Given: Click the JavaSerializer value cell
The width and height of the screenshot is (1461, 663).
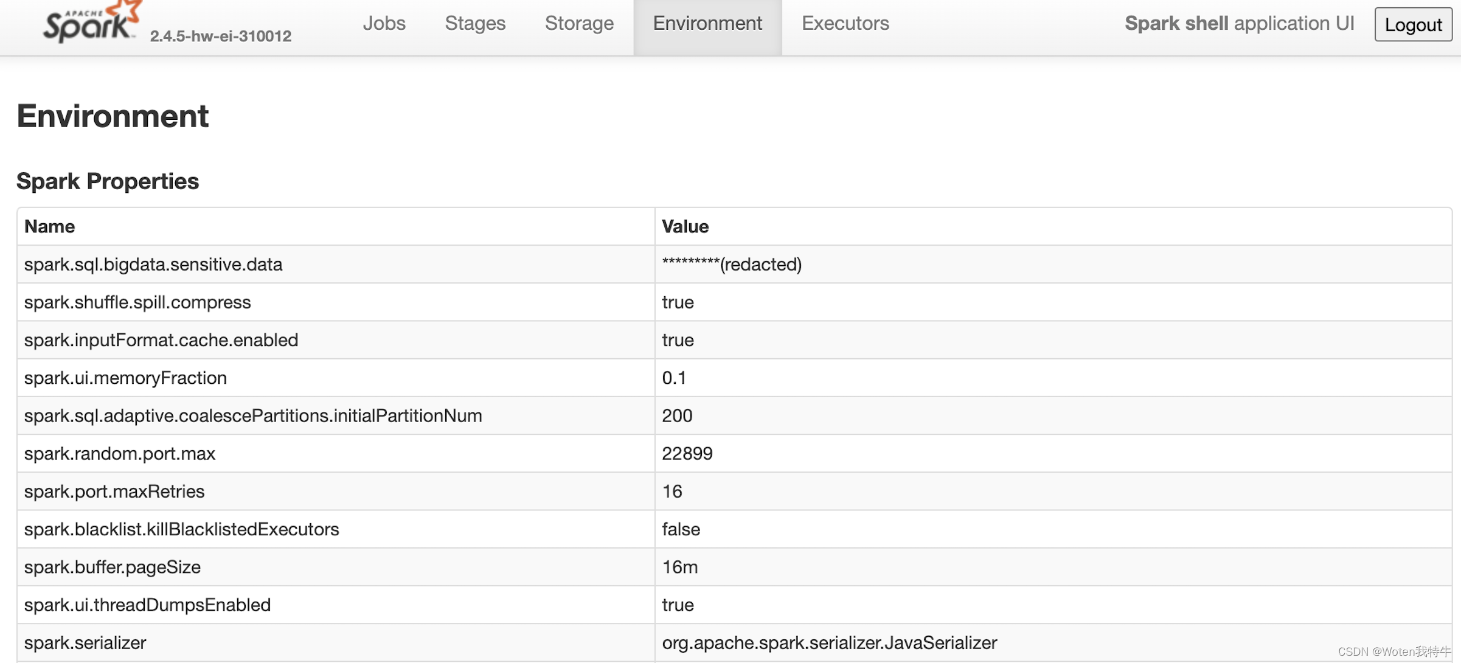Looking at the screenshot, I should pos(829,642).
